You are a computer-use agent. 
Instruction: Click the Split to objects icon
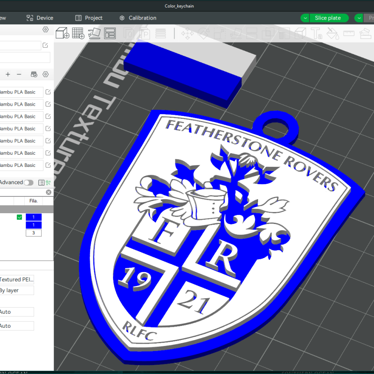coord(129,33)
